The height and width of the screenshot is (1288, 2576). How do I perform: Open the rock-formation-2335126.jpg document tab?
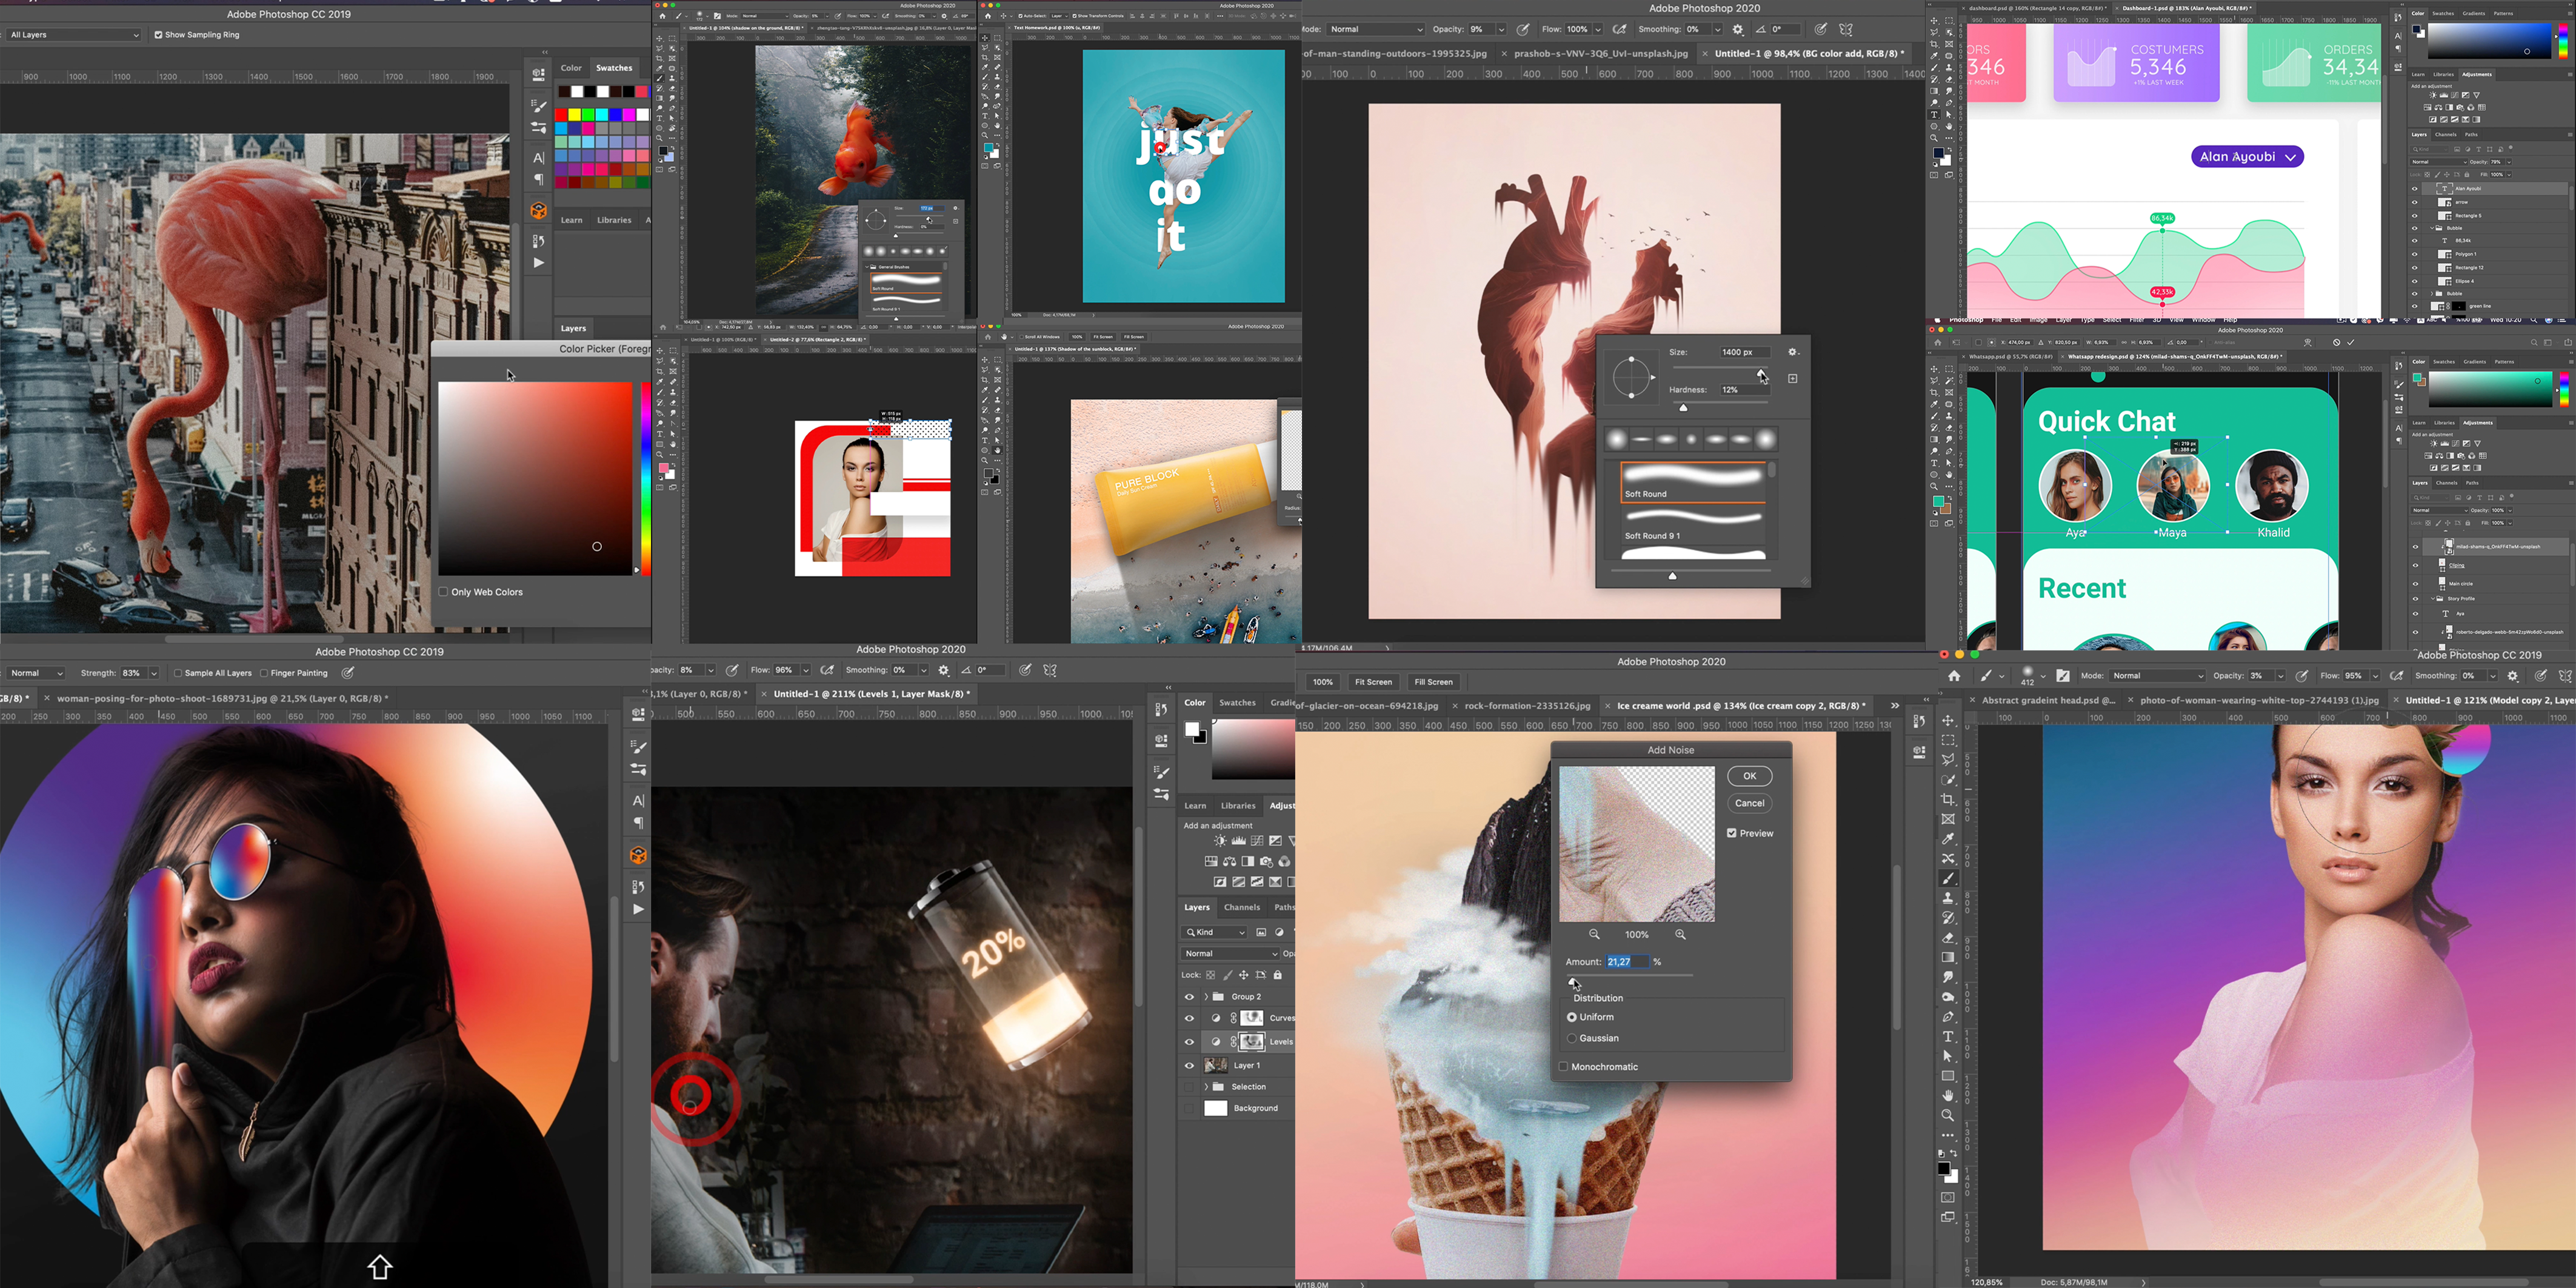1527,706
